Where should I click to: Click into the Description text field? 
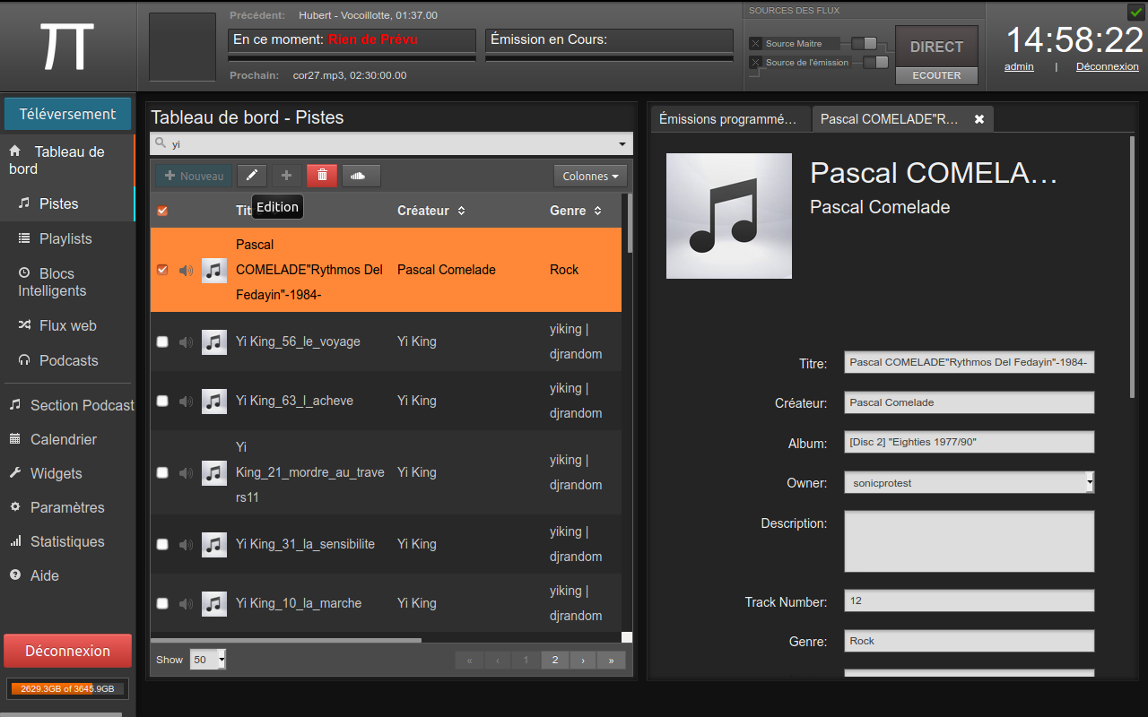pos(969,541)
